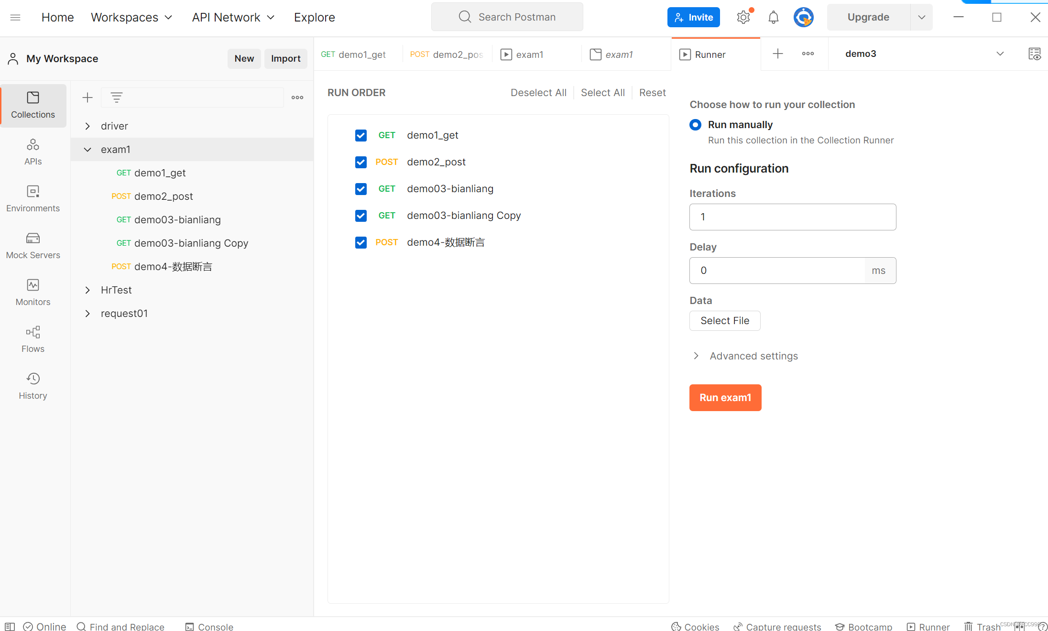Viewport: 1048px width, 631px height.
Task: Open the environment quick look icon
Action: click(x=1034, y=54)
